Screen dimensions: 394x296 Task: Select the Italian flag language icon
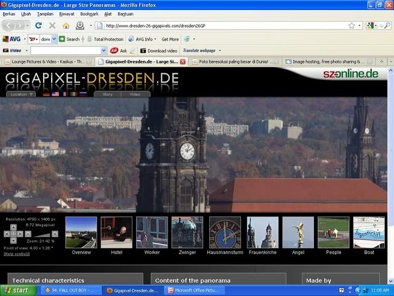pos(74,94)
